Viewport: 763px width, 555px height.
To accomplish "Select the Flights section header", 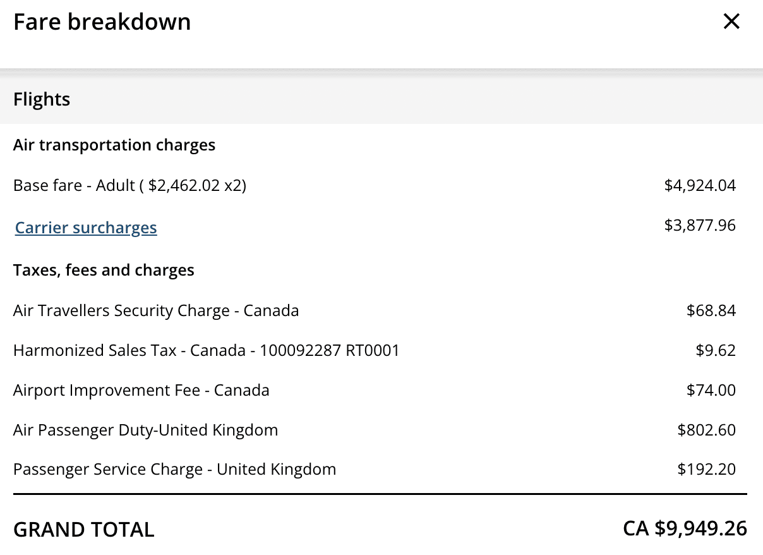I will [42, 99].
